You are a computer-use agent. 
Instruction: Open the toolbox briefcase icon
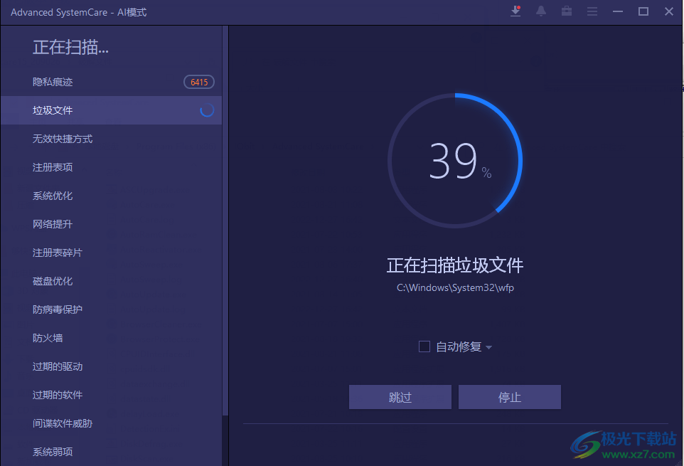click(567, 11)
